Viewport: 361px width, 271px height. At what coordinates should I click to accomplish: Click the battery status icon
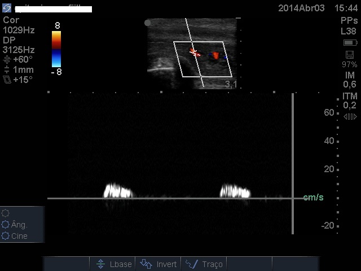pos(350,43)
